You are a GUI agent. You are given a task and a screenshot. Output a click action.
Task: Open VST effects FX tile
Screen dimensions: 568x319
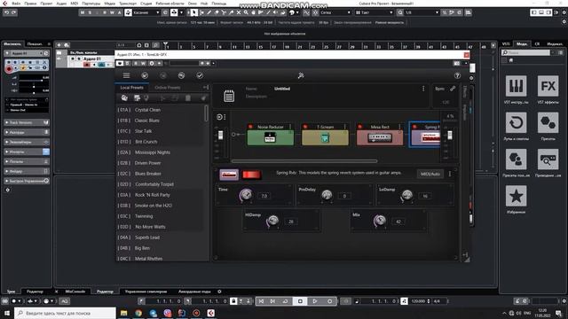tap(548, 86)
